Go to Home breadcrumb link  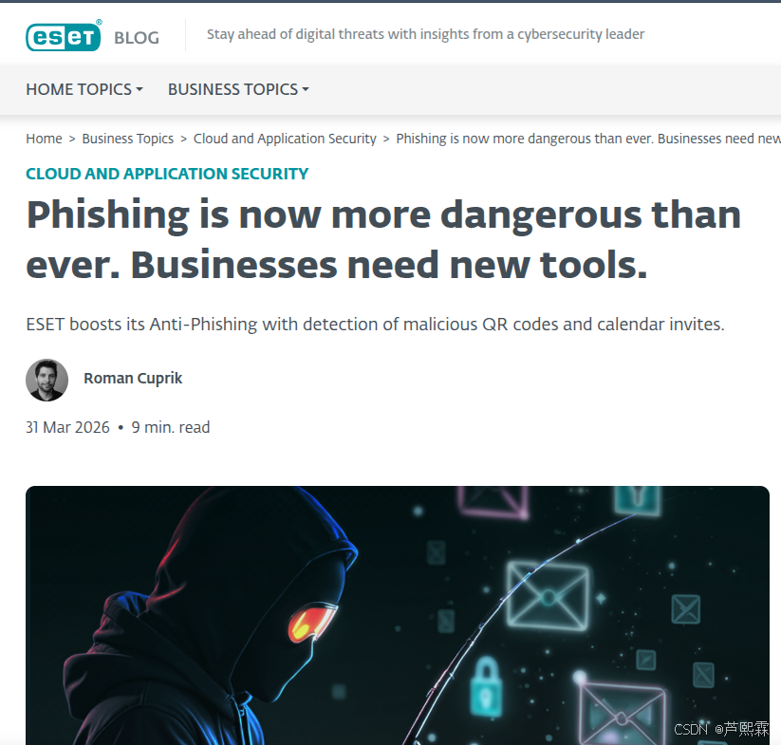pyautogui.click(x=44, y=139)
